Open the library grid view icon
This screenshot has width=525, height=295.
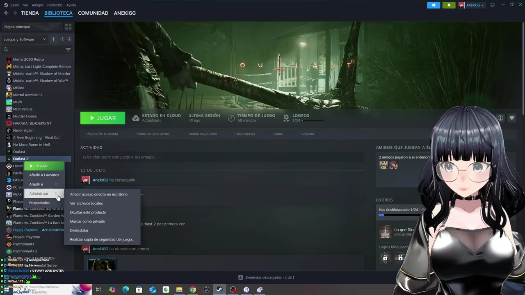pyautogui.click(x=68, y=27)
